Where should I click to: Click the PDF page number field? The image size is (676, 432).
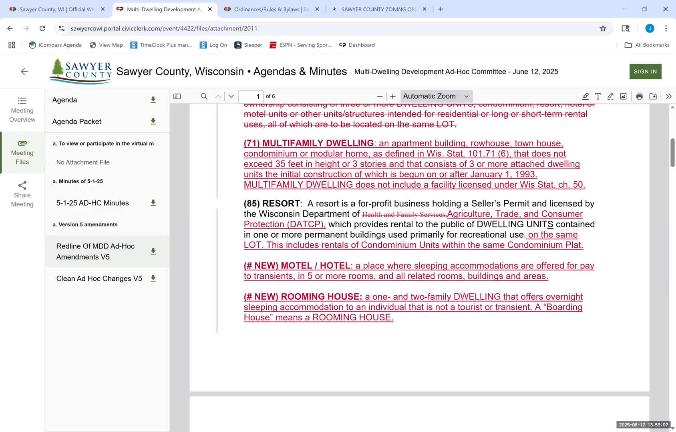251,96
